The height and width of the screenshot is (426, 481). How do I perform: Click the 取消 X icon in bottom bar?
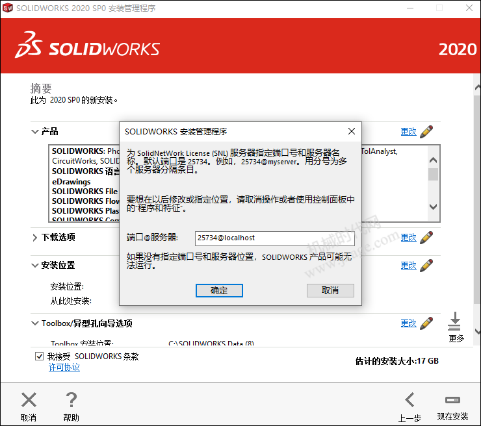(x=29, y=399)
